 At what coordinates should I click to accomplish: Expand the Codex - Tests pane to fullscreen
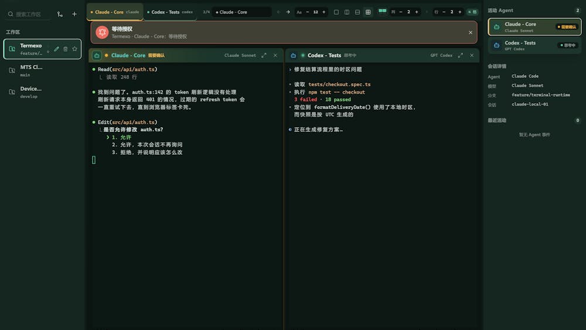(x=461, y=55)
